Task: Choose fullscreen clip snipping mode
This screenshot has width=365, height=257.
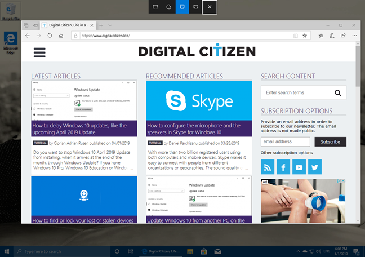Action: (196, 7)
